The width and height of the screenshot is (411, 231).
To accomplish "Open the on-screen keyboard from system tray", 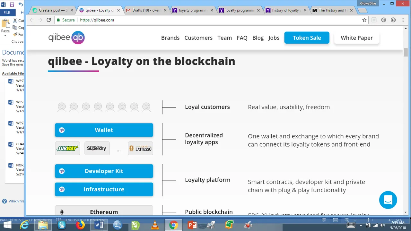I will [x=351, y=225].
